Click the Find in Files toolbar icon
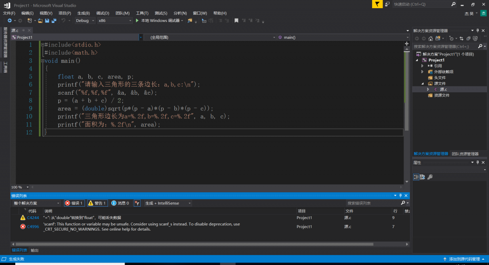The width and height of the screenshot is (489, 265). click(x=190, y=21)
